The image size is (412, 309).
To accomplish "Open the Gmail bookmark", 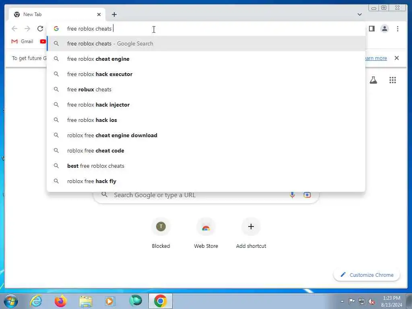I will (23, 41).
